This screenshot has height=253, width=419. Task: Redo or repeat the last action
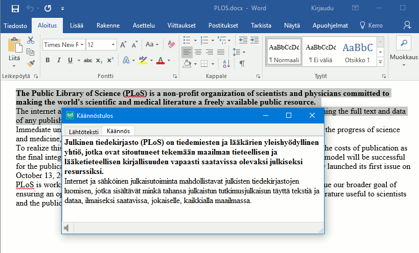point(48,9)
